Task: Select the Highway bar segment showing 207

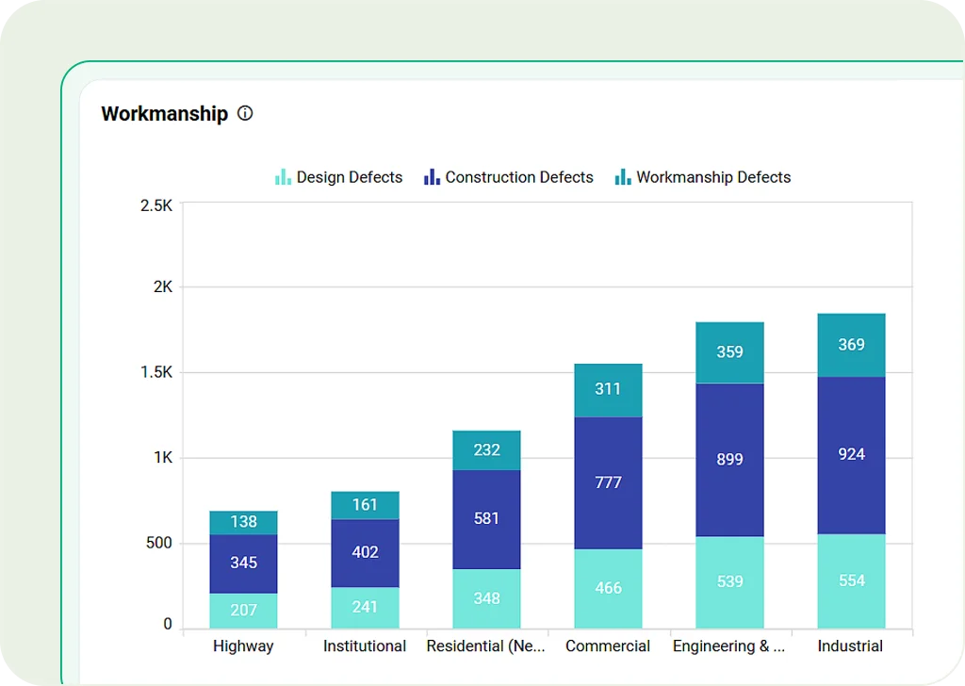Action: (x=243, y=611)
